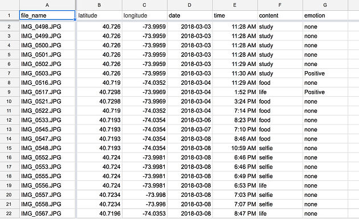Click the Positive emotion cell for IMG_0517.JPG
This screenshot has width=359, height=219.
tap(325, 92)
